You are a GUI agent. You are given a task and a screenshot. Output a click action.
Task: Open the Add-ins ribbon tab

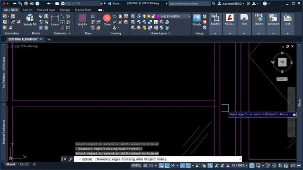click(27, 10)
